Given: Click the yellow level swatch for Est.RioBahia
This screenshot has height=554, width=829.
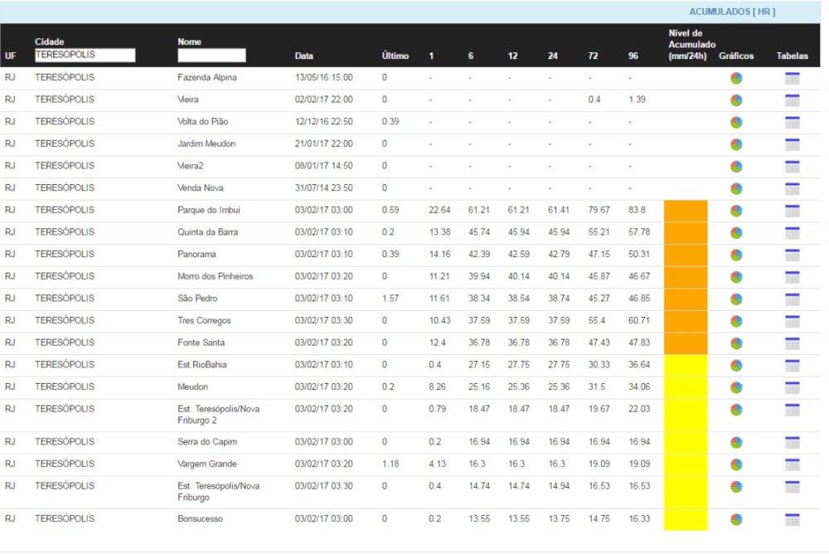Looking at the screenshot, I should [x=686, y=365].
